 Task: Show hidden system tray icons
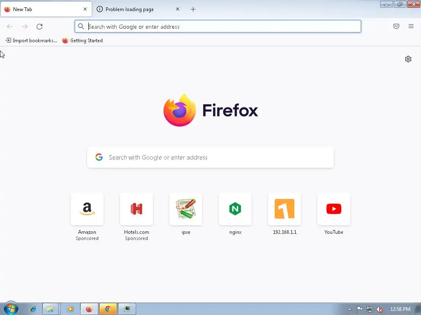point(349,309)
